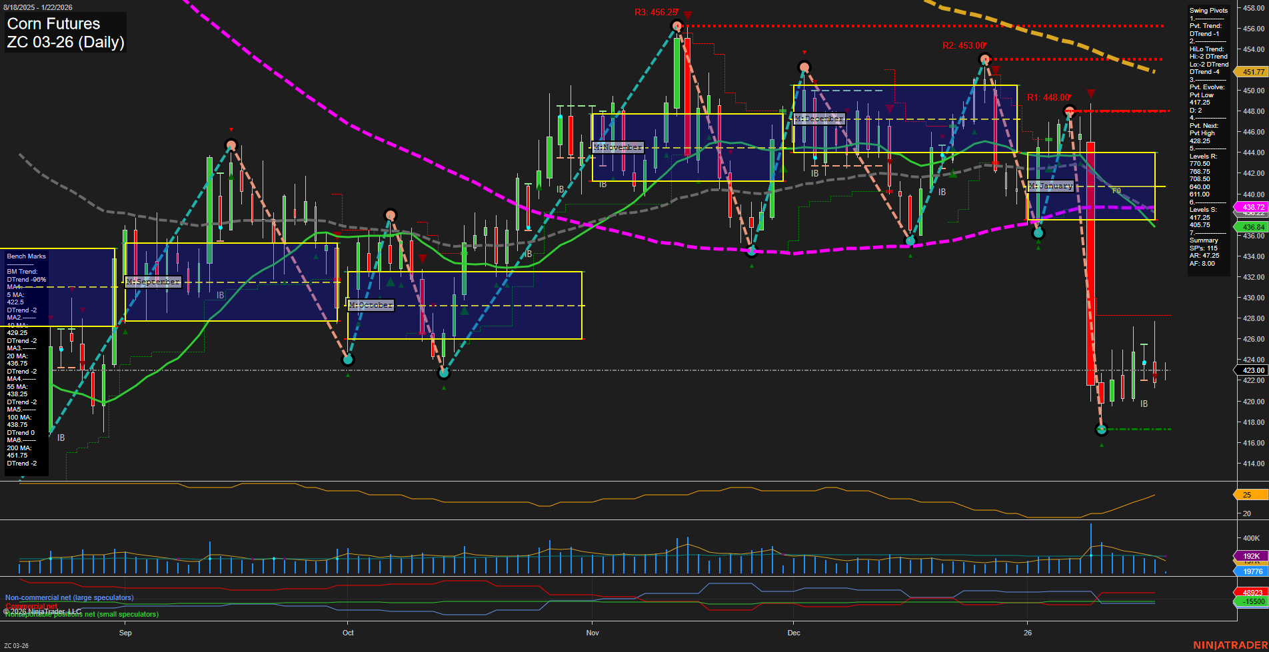Viewport: 1269px width, 652px height.
Task: Click the orange pivot circle at September high
Action: 231,145
